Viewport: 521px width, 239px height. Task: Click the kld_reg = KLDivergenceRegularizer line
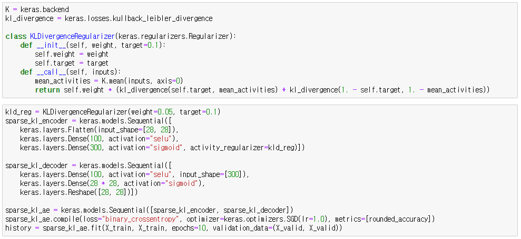click(113, 112)
